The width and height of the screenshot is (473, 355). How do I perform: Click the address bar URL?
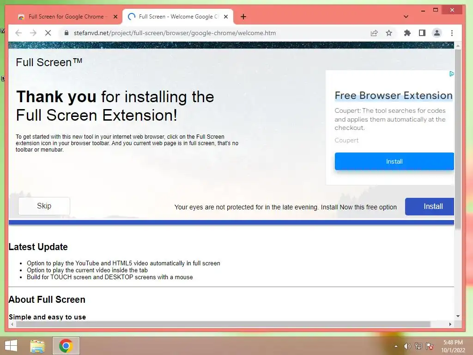click(175, 33)
